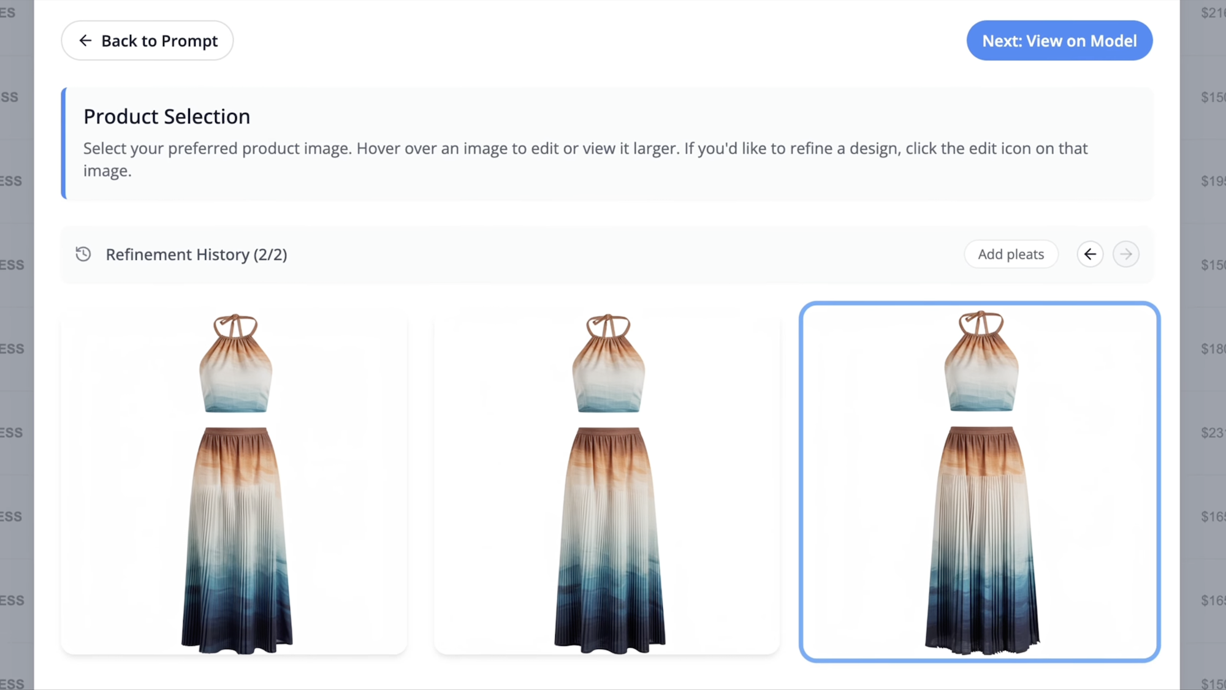The image size is (1226, 690).
Task: Click the Refinement History clock icon
Action: click(x=83, y=254)
